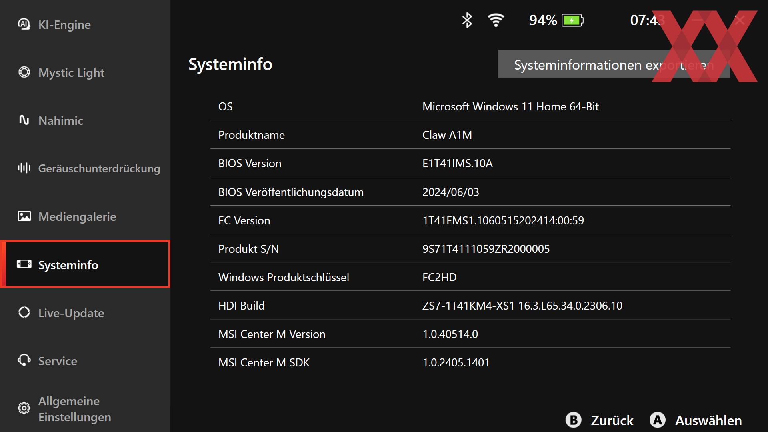The height and width of the screenshot is (432, 768).
Task: Click the Bluetooth status icon
Action: tap(467, 20)
